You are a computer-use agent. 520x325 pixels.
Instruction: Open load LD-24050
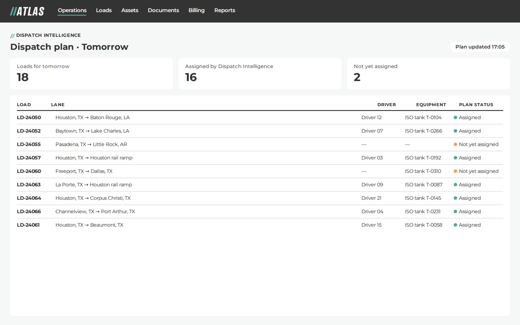[x=29, y=117]
